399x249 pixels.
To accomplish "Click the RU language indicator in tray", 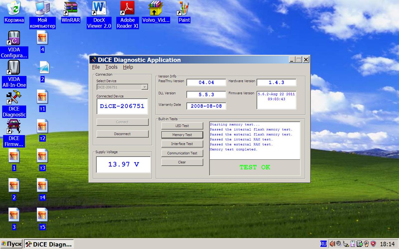I will pyautogui.click(x=324, y=244).
